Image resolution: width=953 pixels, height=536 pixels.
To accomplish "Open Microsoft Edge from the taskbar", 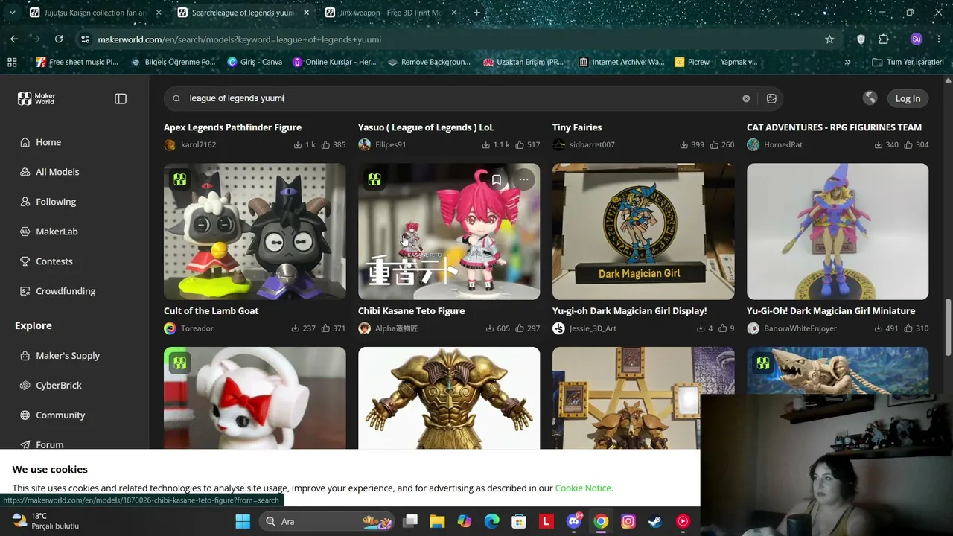I will [x=492, y=521].
